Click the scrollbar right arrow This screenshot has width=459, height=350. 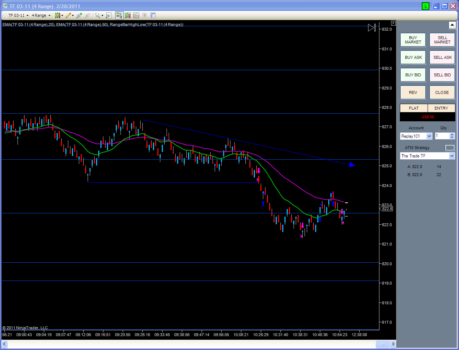(x=393, y=344)
